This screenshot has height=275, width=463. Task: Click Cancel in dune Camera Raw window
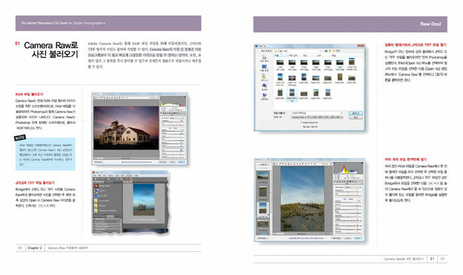[x=348, y=238]
